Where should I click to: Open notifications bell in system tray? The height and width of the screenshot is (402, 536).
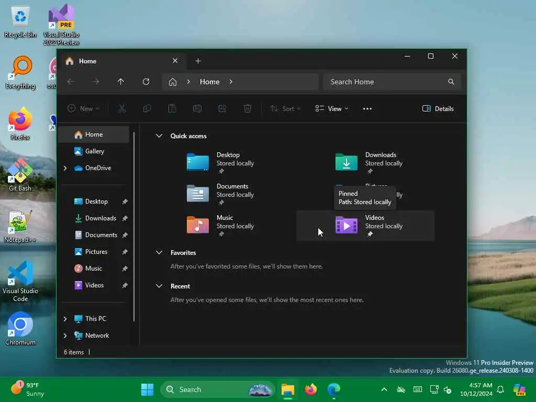tap(500, 389)
